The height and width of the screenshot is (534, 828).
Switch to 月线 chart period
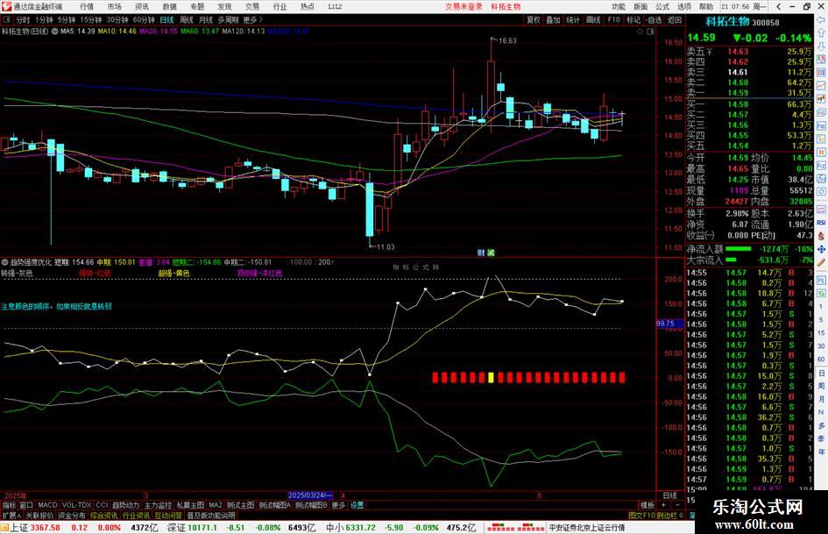(x=206, y=19)
